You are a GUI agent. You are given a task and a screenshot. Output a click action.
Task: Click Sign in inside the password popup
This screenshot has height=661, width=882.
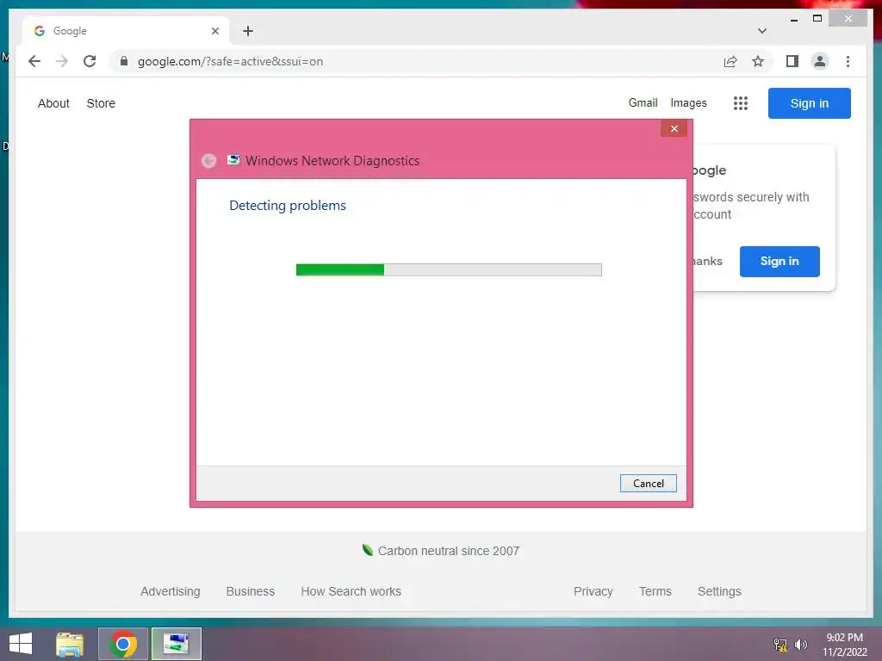[x=779, y=261]
